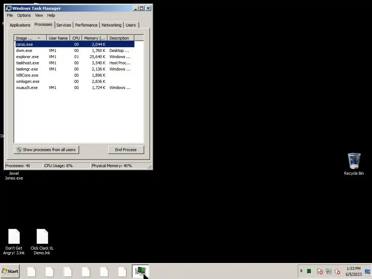Sort by the CPU column header

point(76,38)
